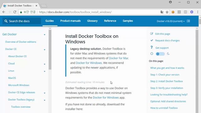
Task: Click the left sidebar scrollbar thumb
Action: (50, 50)
